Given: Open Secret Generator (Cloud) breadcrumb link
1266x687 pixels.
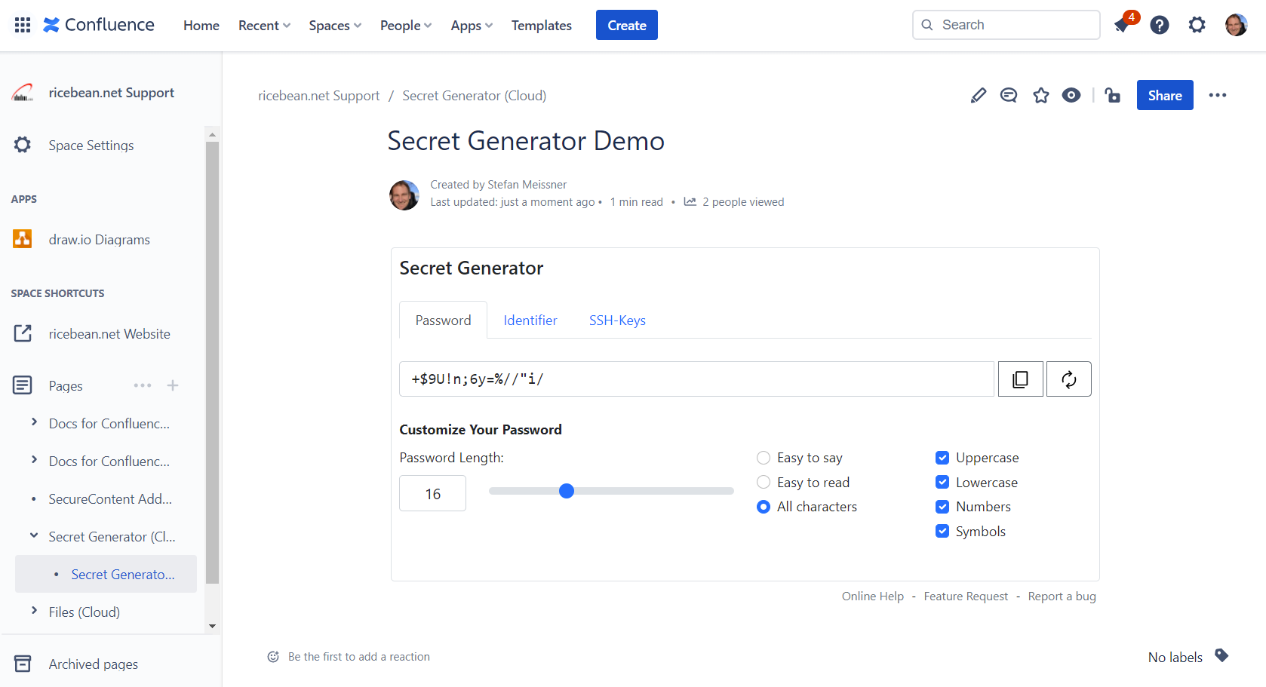Looking at the screenshot, I should coord(475,96).
